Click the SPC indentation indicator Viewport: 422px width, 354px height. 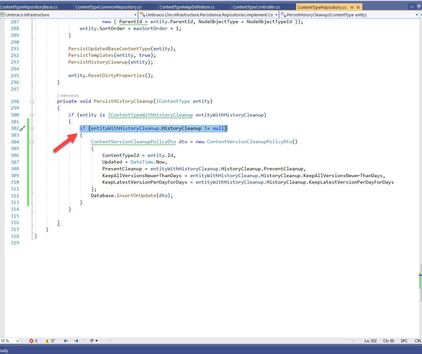pyautogui.click(x=404, y=341)
